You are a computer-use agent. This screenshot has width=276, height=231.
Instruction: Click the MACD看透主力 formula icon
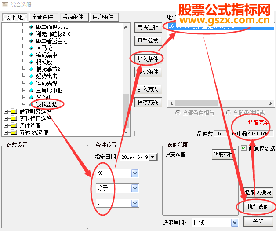click(31, 41)
